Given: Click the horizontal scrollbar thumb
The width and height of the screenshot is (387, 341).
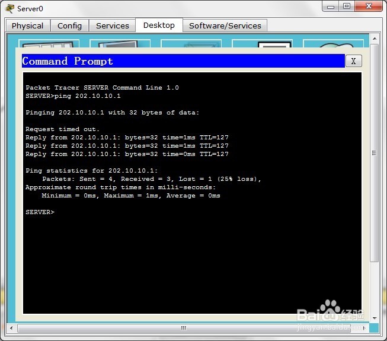Looking at the screenshot, I should (x=184, y=328).
